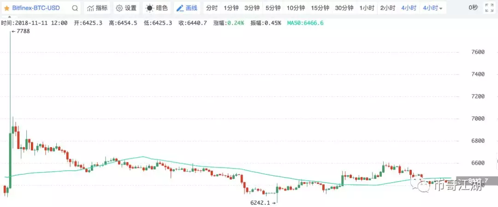Click the 7400 price axis label
The height and width of the screenshot is (207, 498).
coord(478,74)
